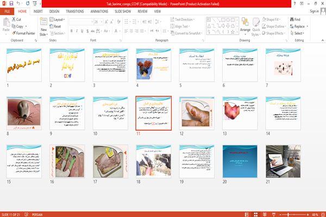This screenshot has height=217, width=326.
Task: Click Increase List Level icon
Action: [x=150, y=22]
